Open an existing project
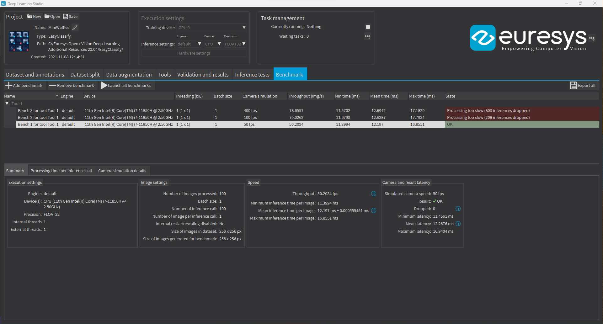This screenshot has width=603, height=324. (52, 16)
